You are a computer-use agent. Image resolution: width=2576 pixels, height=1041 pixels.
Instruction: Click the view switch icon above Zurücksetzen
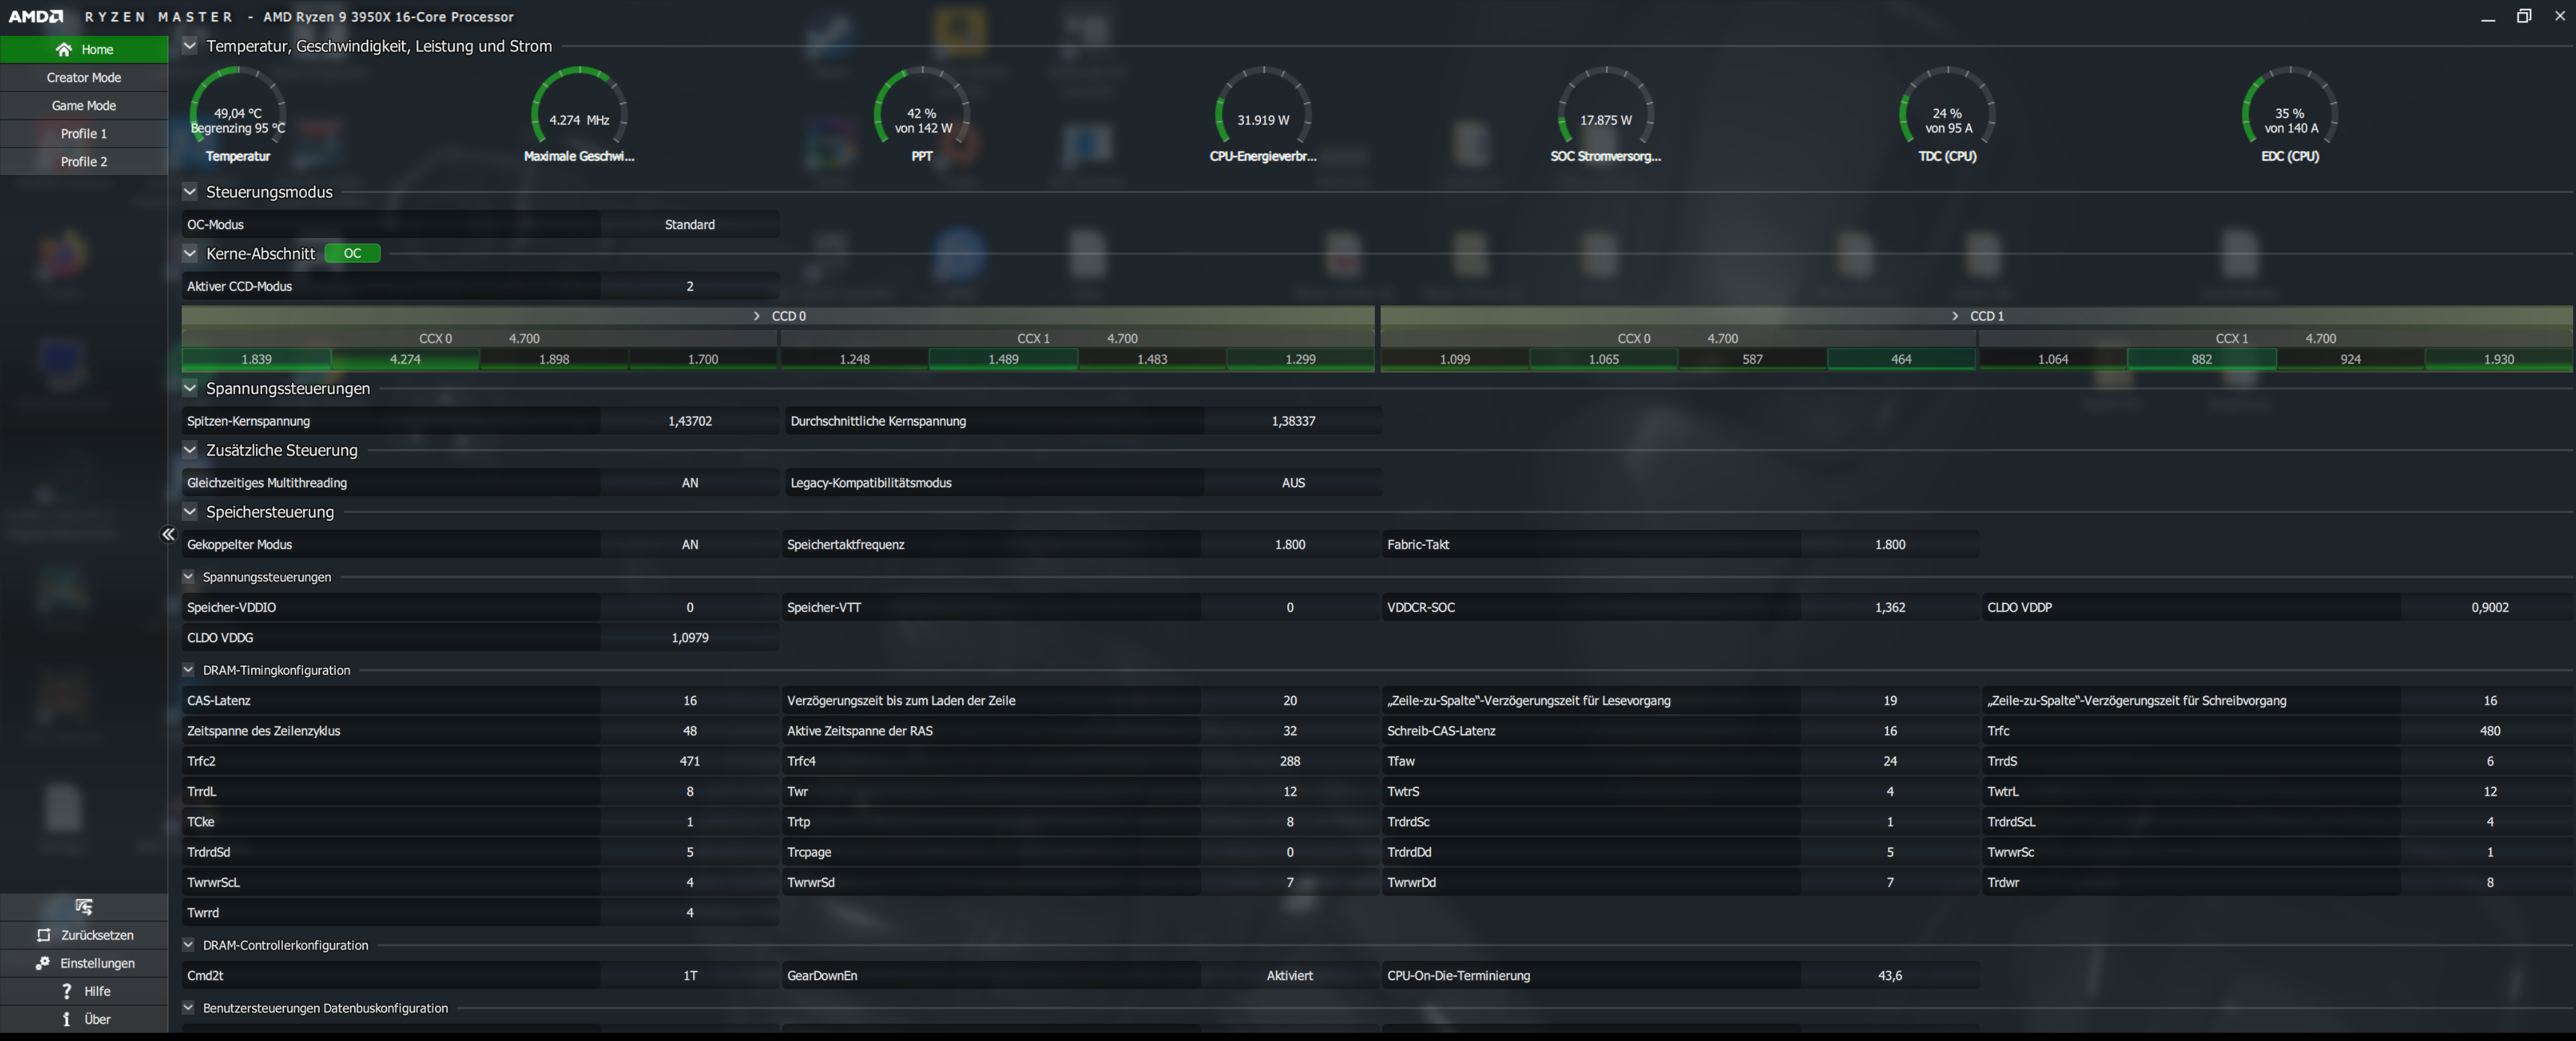pyautogui.click(x=84, y=906)
